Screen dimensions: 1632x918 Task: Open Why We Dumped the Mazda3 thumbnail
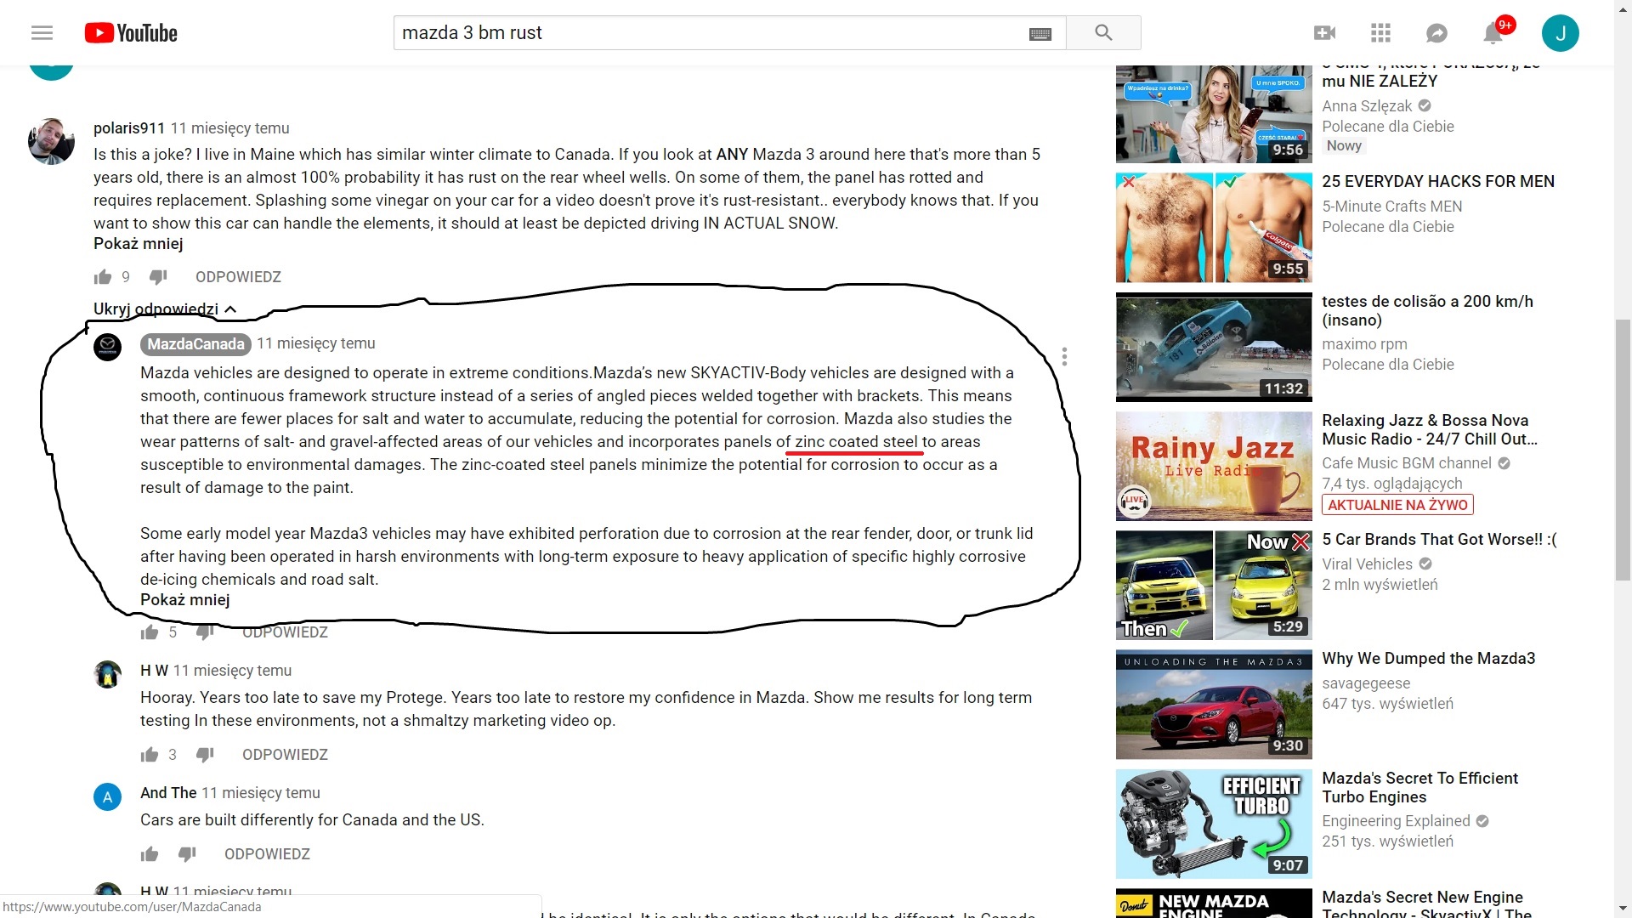[x=1213, y=705]
